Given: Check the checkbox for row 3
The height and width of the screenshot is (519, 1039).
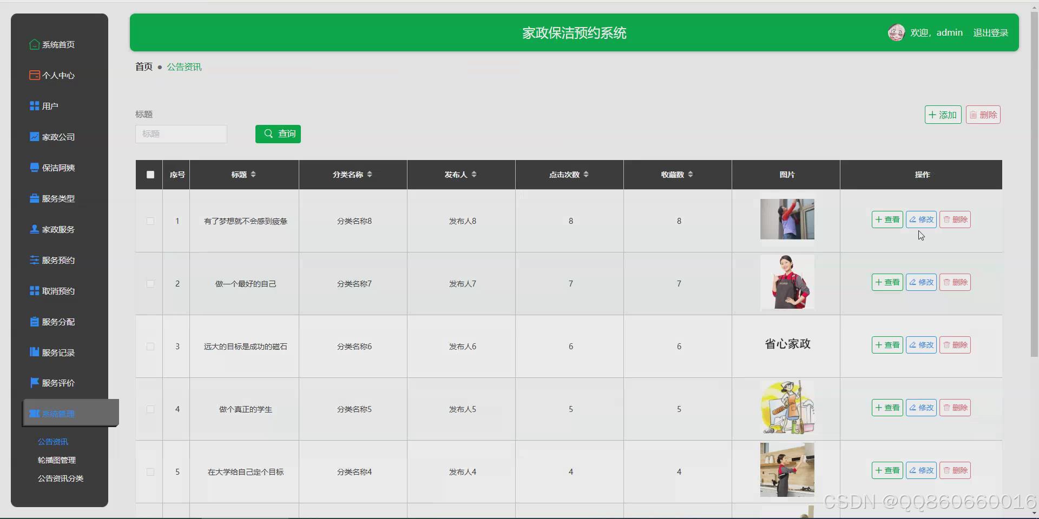Looking at the screenshot, I should pos(150,347).
